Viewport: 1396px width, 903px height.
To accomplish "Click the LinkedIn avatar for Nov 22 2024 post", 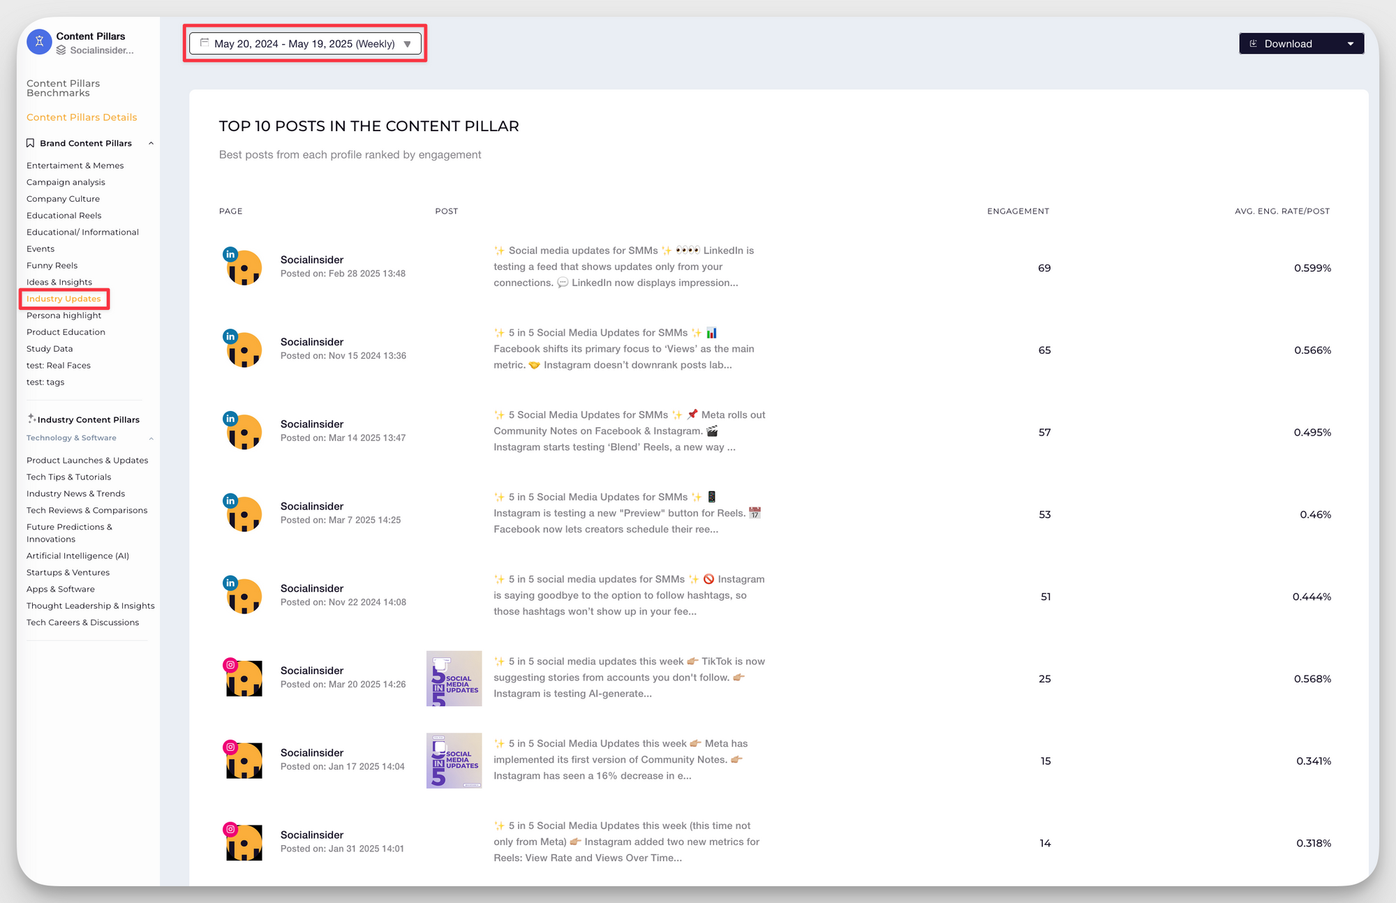I will 242,595.
